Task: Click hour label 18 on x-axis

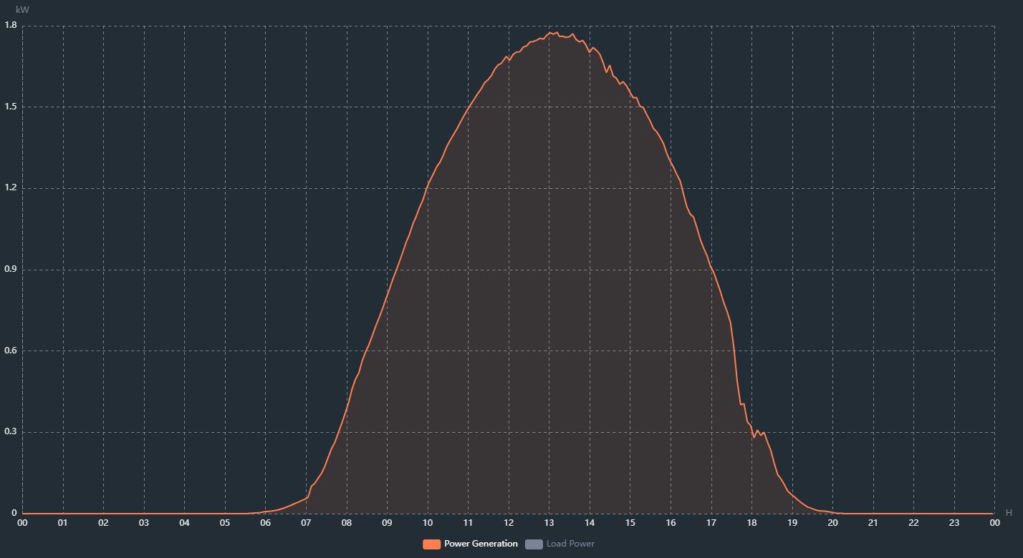Action: click(x=751, y=523)
